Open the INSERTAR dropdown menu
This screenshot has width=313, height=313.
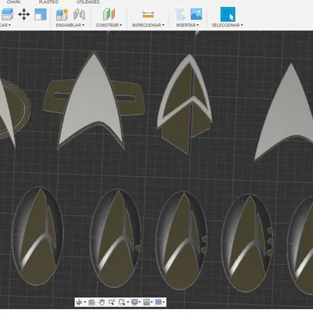[187, 25]
